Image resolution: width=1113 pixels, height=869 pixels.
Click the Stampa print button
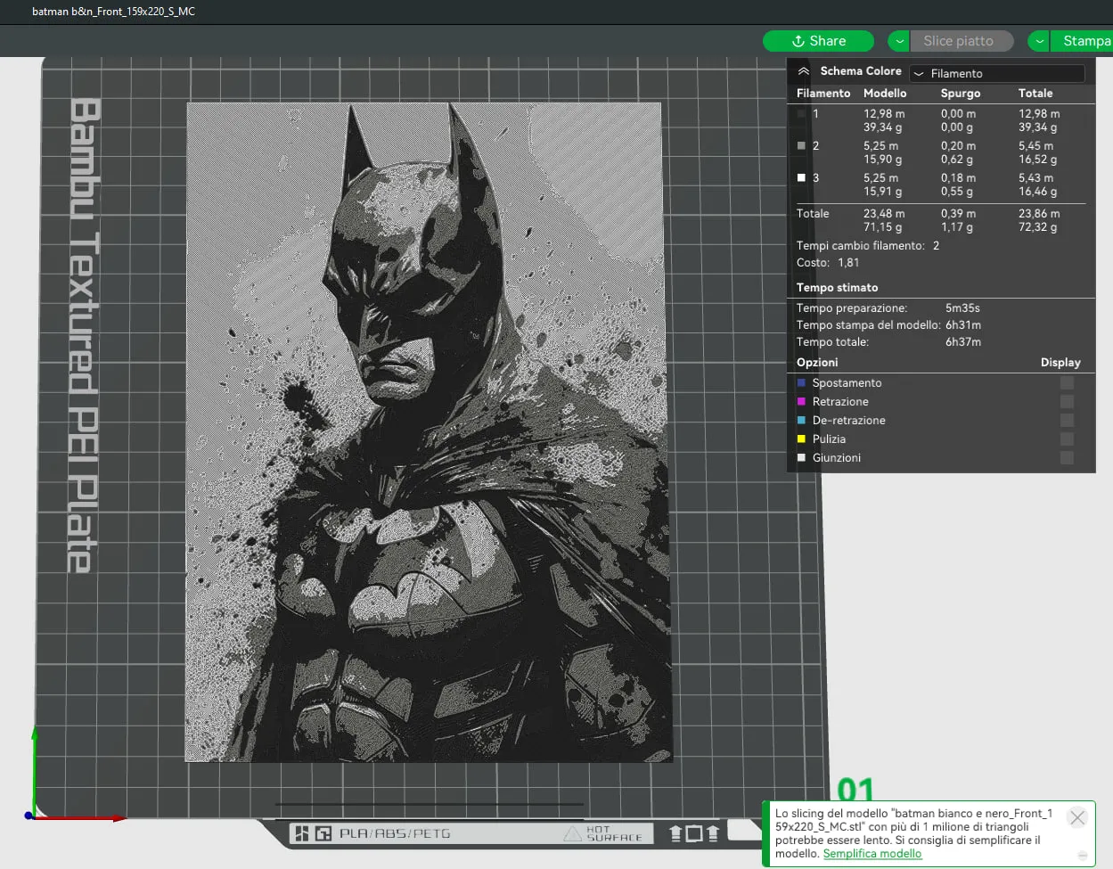click(x=1081, y=41)
